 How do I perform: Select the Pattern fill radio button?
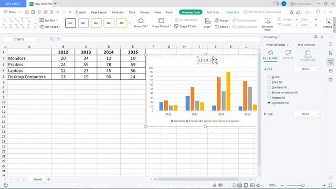(269, 98)
